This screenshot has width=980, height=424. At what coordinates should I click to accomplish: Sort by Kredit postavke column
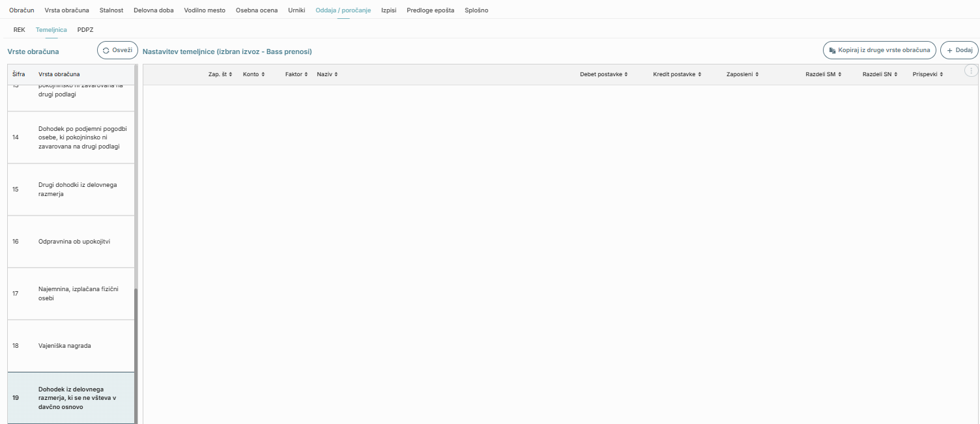(677, 75)
